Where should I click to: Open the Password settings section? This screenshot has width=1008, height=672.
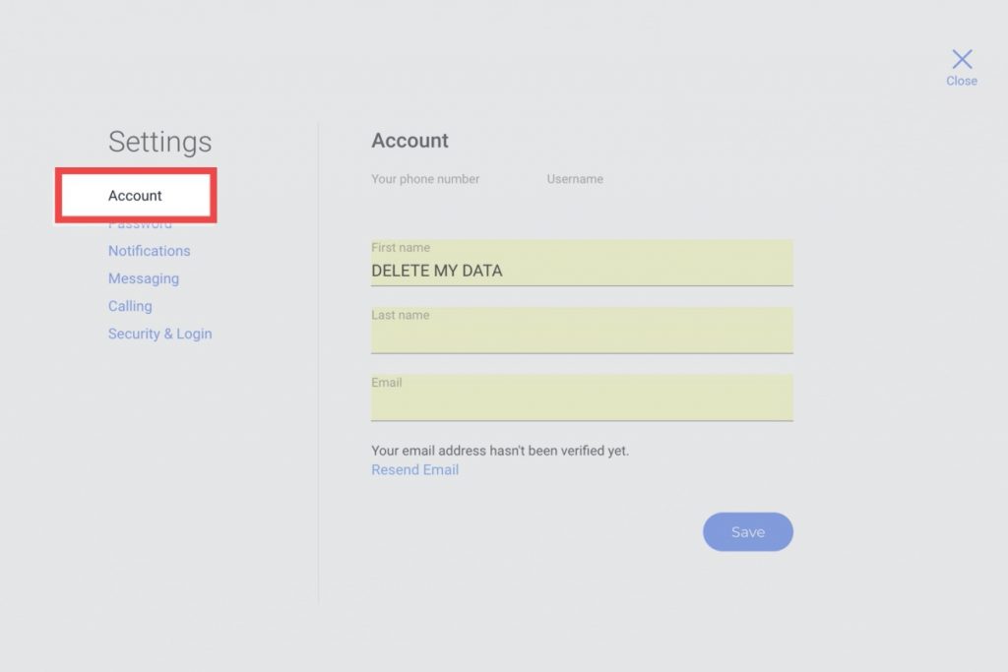click(140, 225)
